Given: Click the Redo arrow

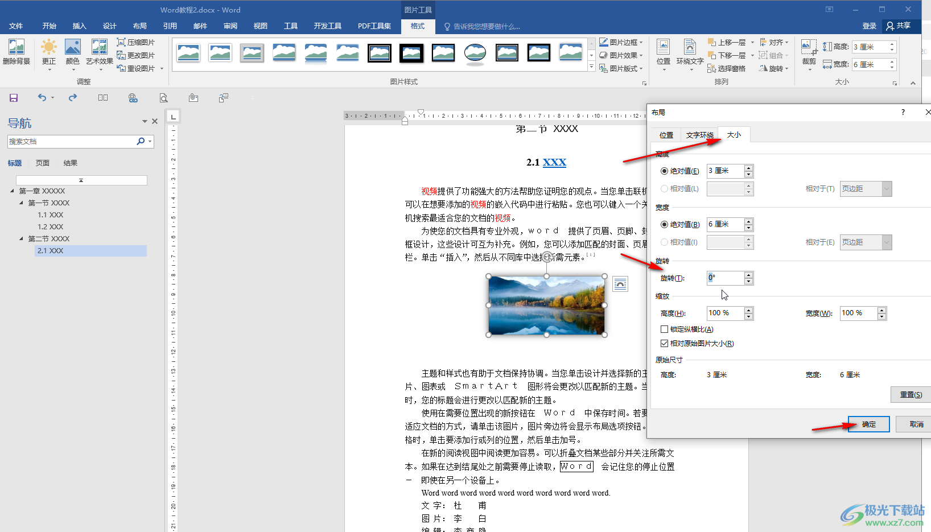Looking at the screenshot, I should click(x=73, y=98).
